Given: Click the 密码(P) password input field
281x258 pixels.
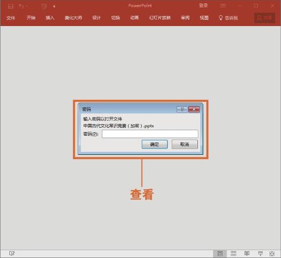Looking at the screenshot, I should coord(150,134).
